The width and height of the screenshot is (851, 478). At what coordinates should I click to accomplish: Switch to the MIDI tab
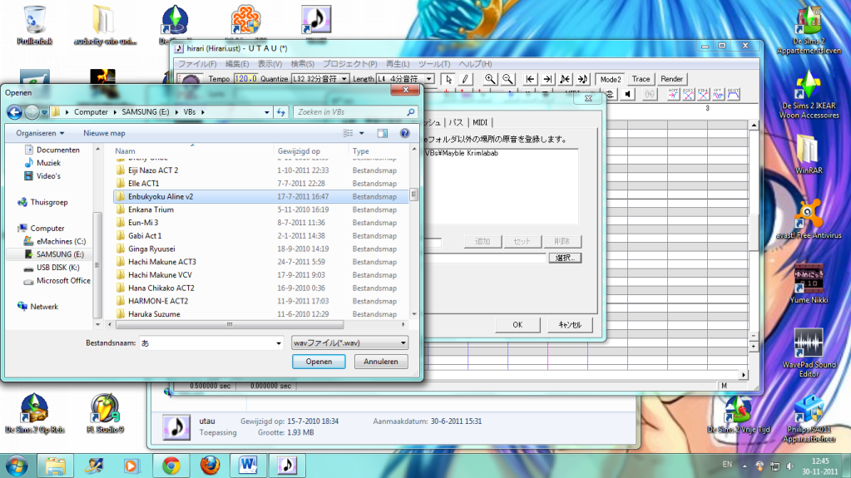click(x=481, y=122)
